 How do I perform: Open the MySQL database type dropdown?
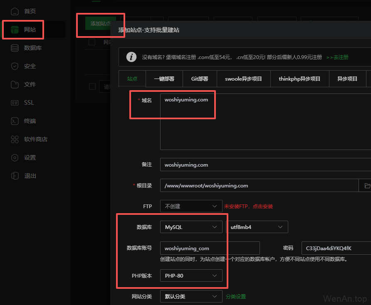(x=191, y=227)
